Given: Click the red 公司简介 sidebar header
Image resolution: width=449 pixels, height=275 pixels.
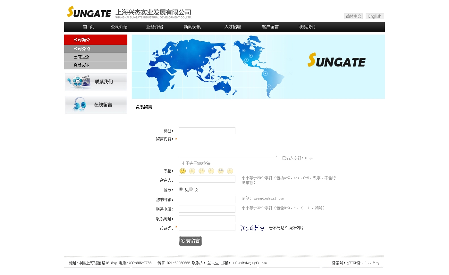Looking at the screenshot, I should pos(96,40).
